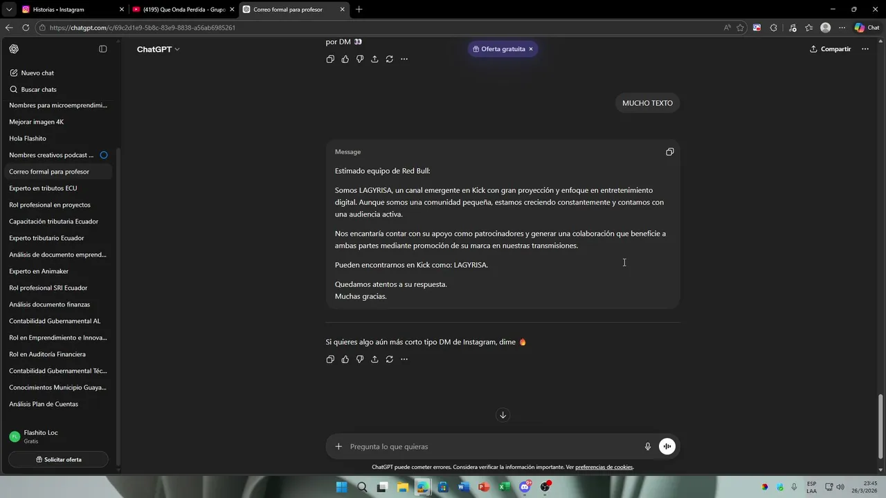Open the media playback control icon

(791, 28)
